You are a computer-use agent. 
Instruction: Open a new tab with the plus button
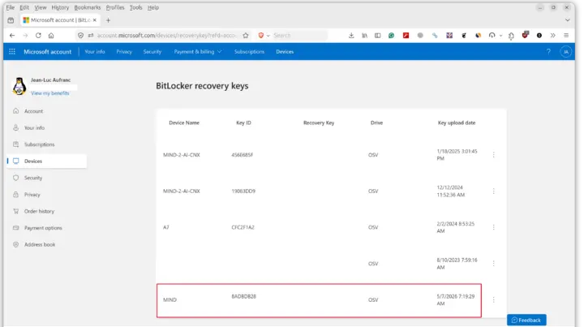108,20
